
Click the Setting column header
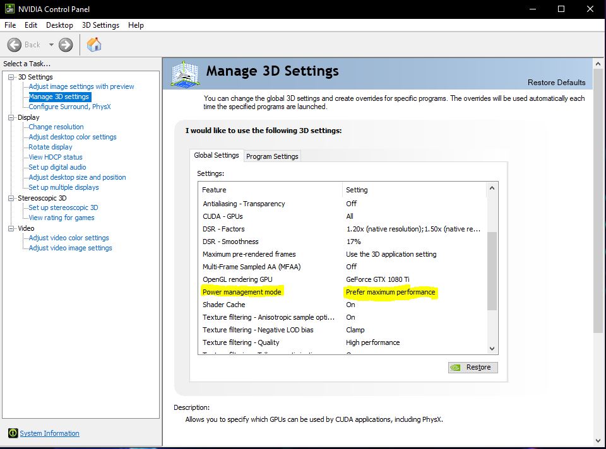click(414, 190)
